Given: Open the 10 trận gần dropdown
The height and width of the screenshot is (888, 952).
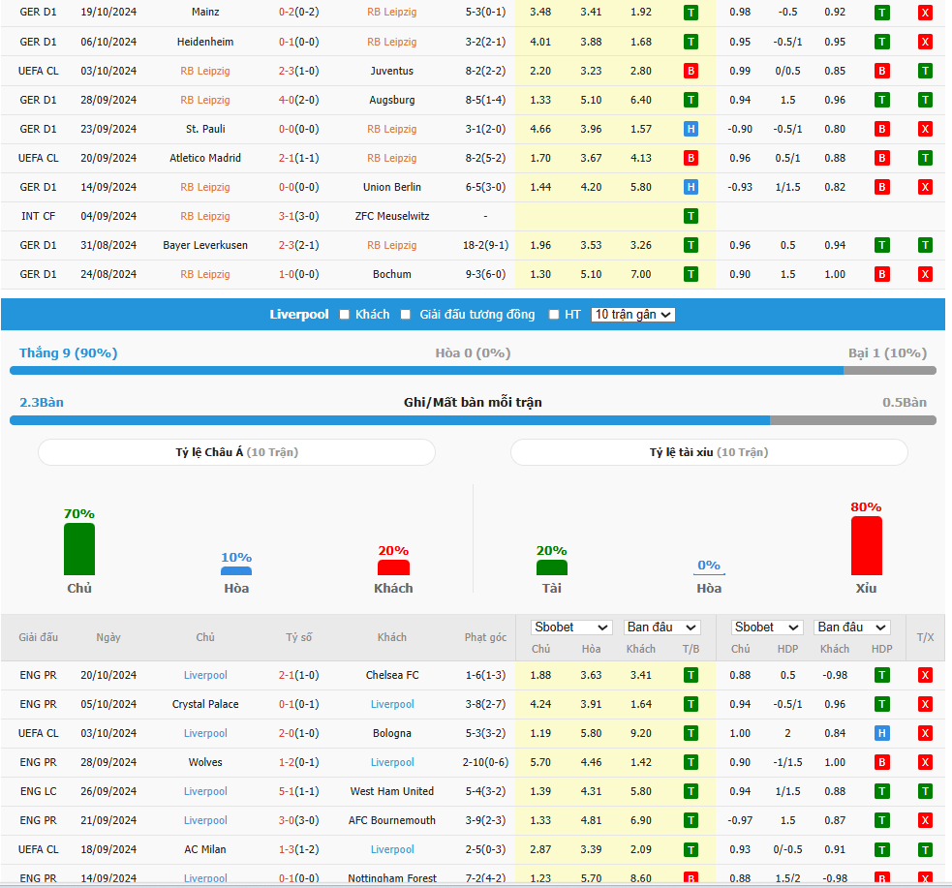Looking at the screenshot, I should [x=632, y=315].
